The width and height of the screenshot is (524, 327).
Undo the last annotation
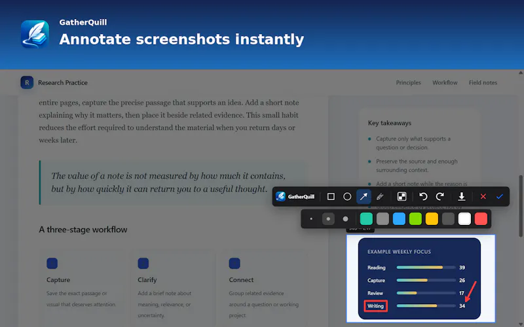[x=423, y=197]
